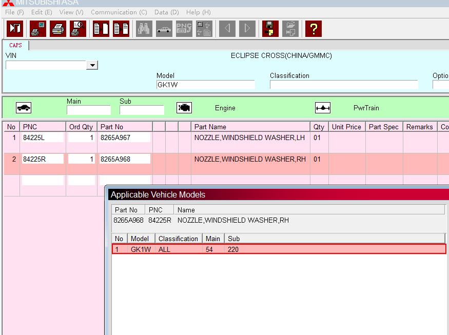Open the File (F) menu
The width and height of the screenshot is (449, 335).
click(x=14, y=12)
